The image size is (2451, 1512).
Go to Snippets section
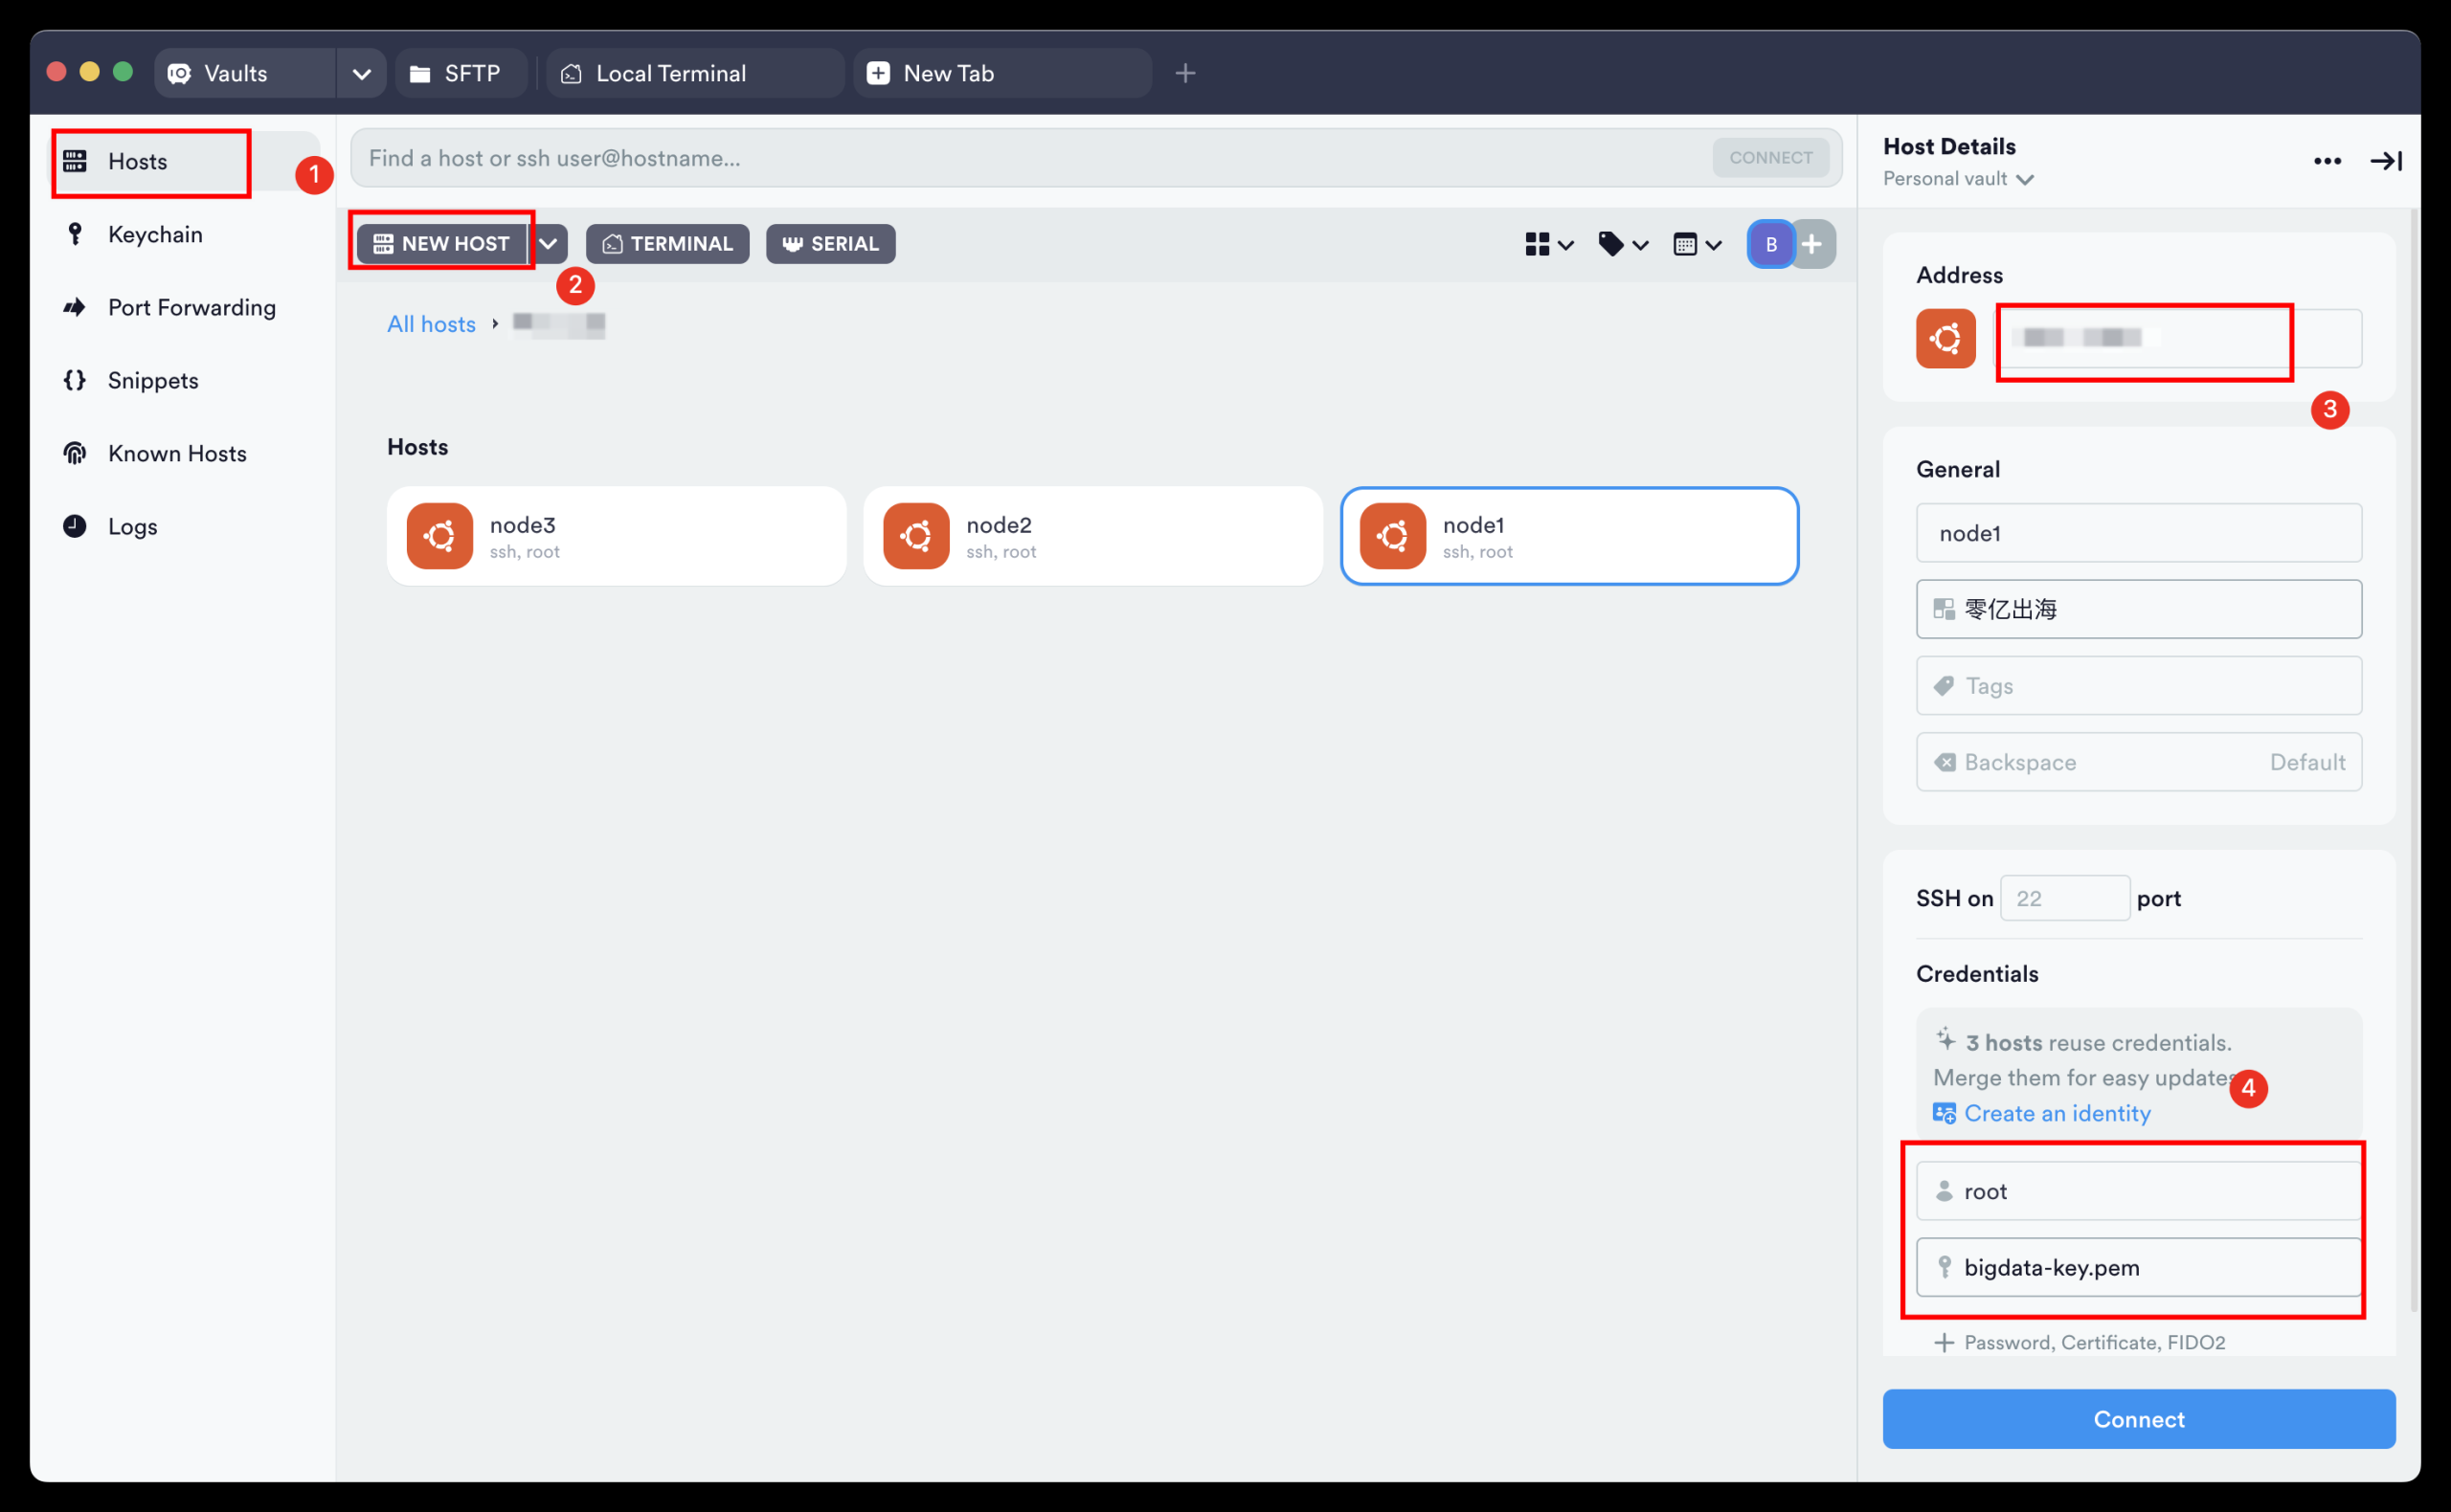pyautogui.click(x=153, y=380)
